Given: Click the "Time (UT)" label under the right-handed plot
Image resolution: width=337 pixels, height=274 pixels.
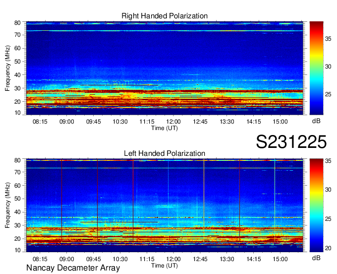Looking at the screenshot, I should coord(165,128).
